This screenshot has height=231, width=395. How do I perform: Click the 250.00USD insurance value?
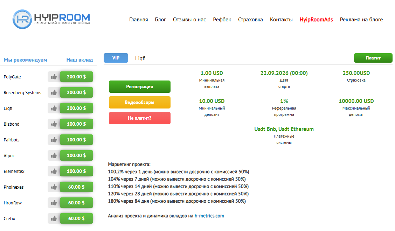[356, 73]
